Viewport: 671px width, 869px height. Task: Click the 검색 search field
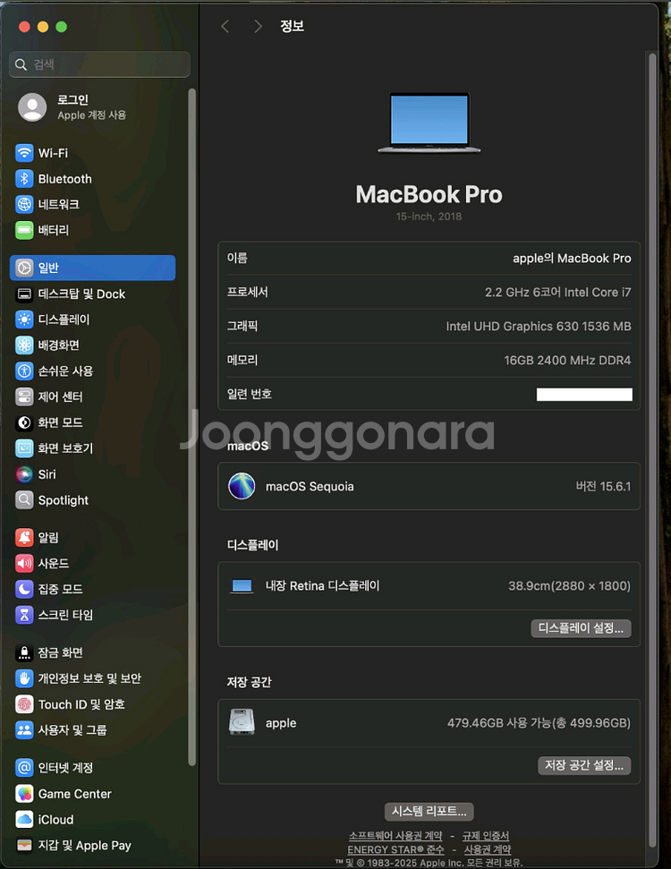[100, 64]
